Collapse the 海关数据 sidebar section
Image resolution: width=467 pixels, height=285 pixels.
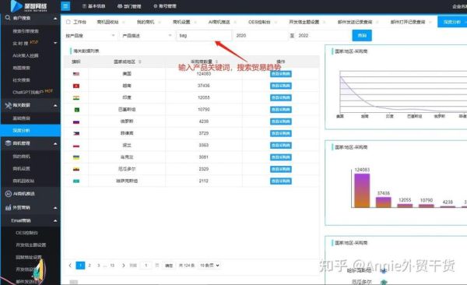[55, 105]
